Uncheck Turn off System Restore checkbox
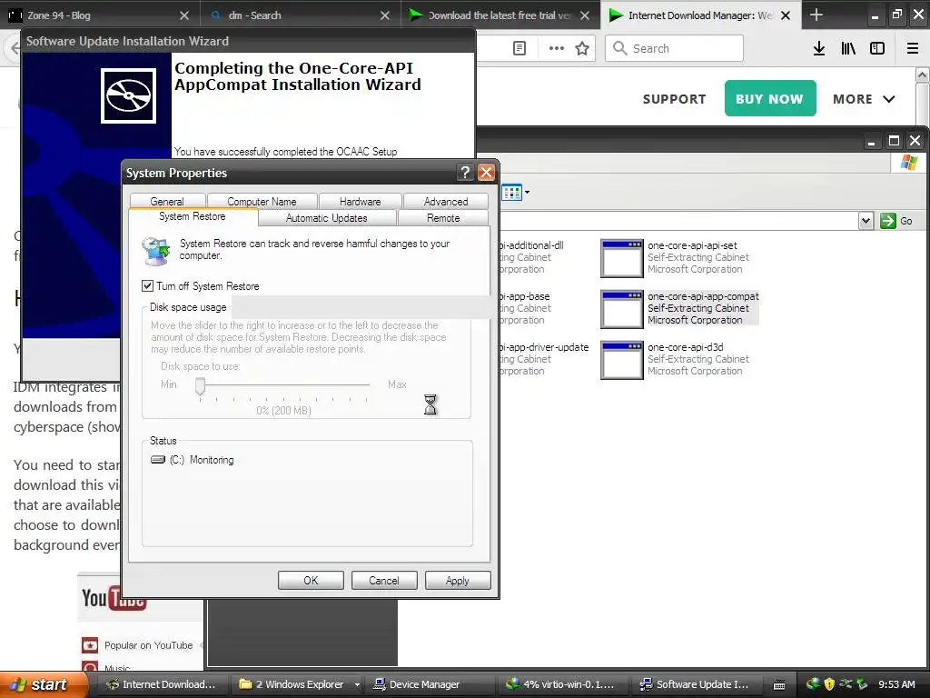 pyautogui.click(x=148, y=286)
